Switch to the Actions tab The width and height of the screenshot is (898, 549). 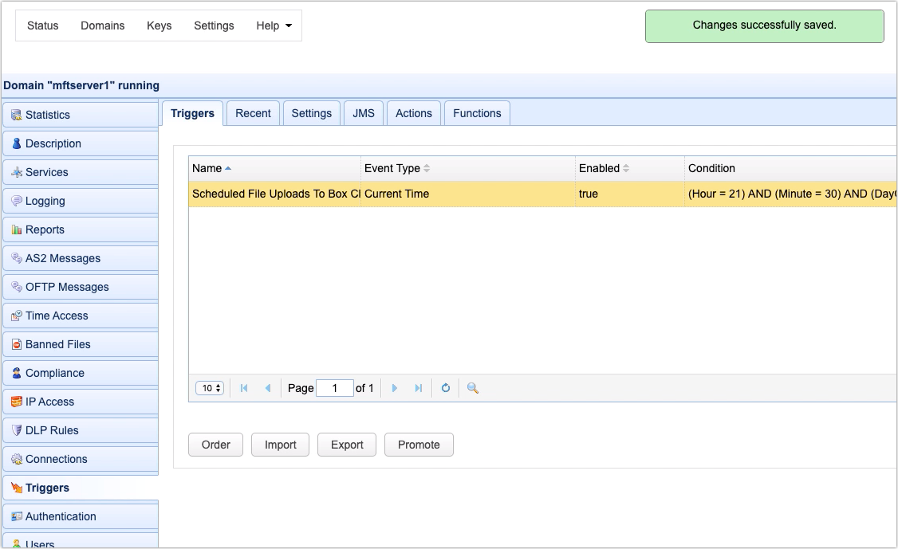(x=413, y=112)
